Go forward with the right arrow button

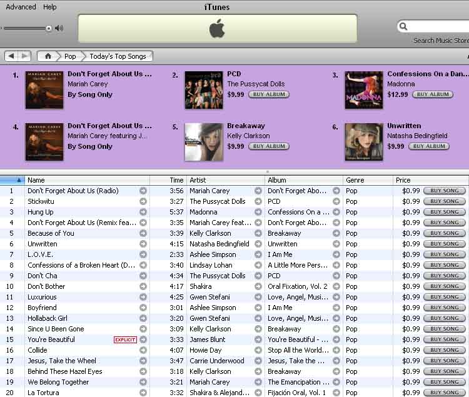tap(24, 56)
